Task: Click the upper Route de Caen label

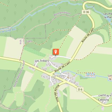Action: 88,35
